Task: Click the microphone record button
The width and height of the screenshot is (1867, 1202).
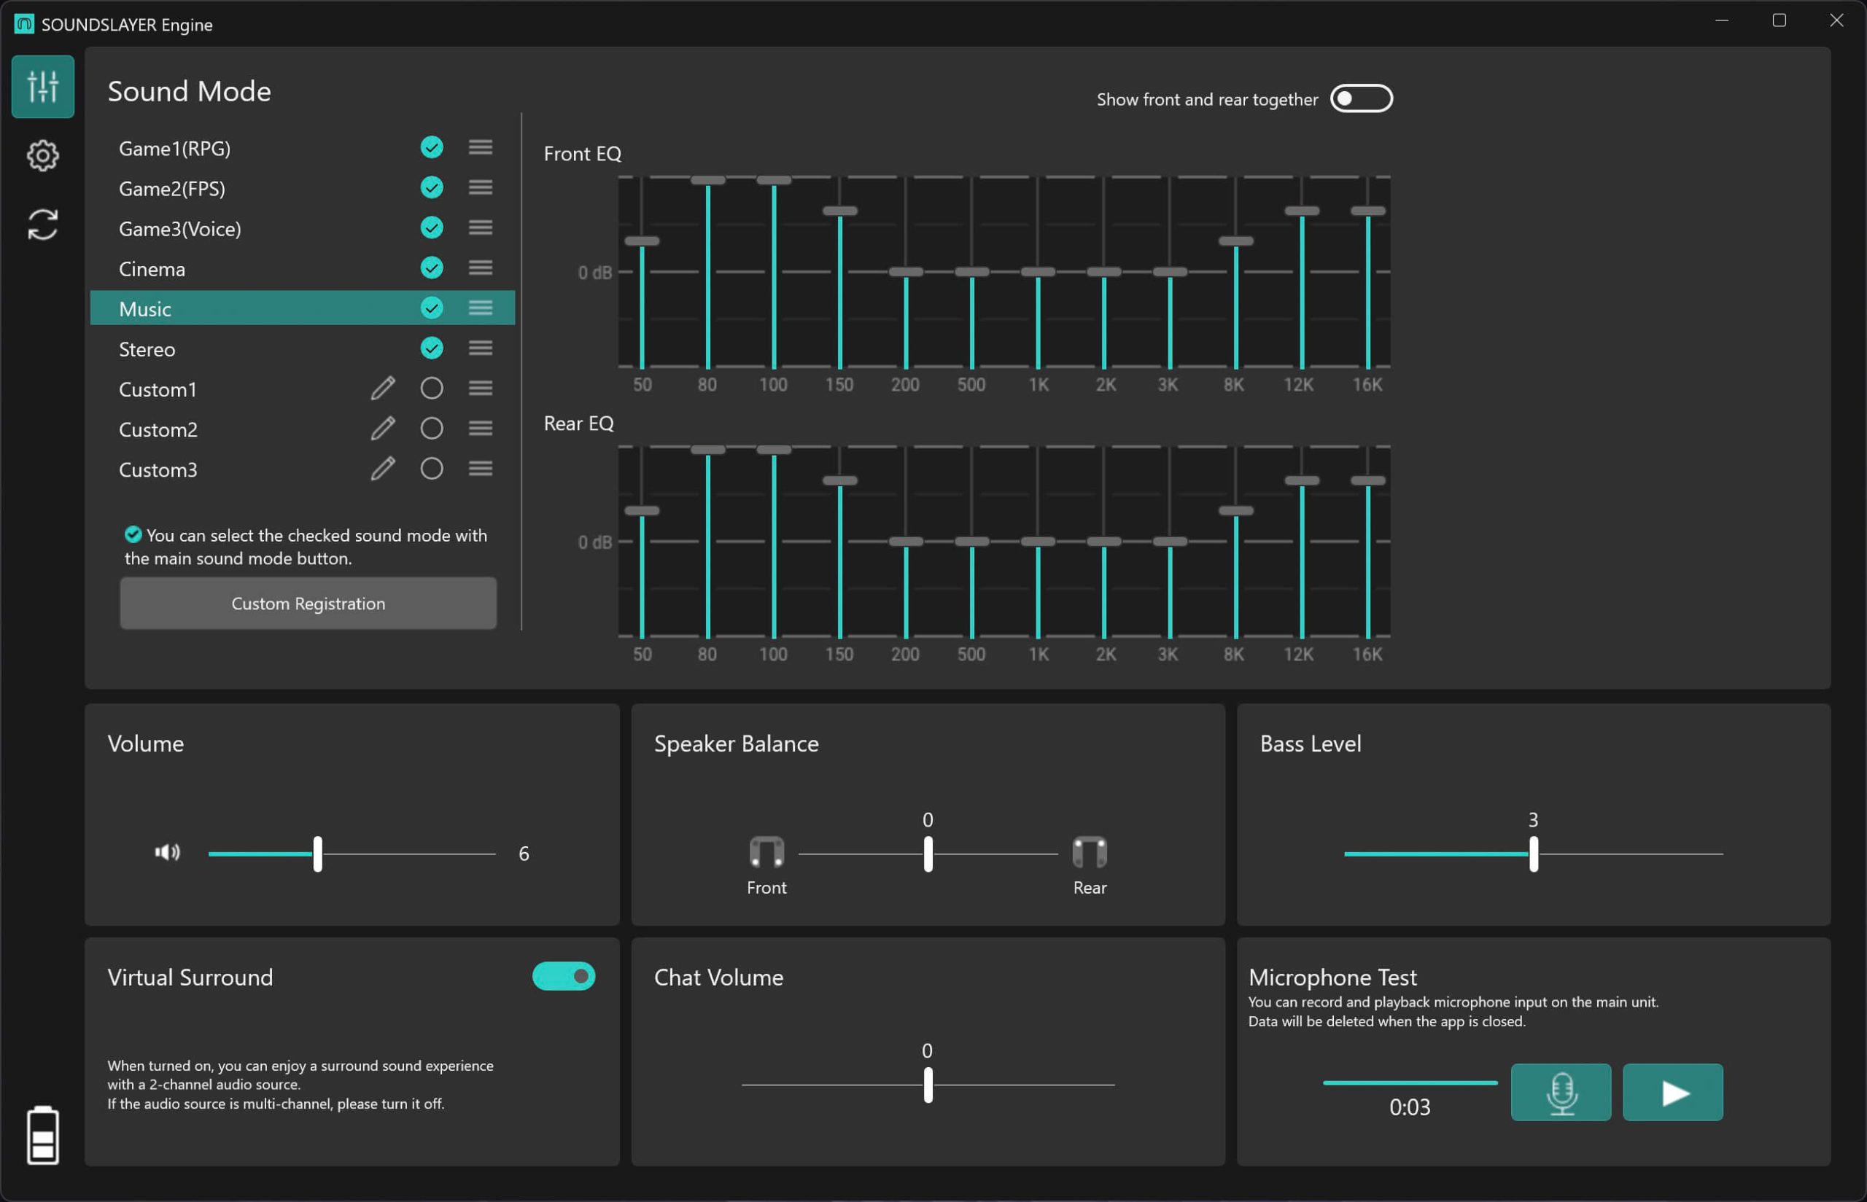Action: click(1560, 1092)
